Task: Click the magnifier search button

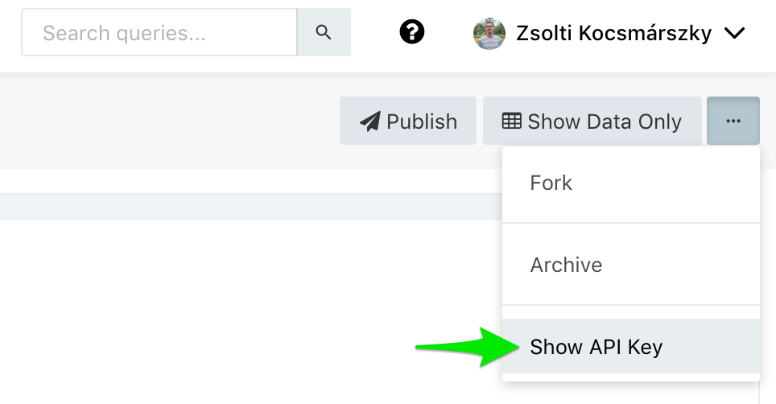Action: (x=324, y=33)
